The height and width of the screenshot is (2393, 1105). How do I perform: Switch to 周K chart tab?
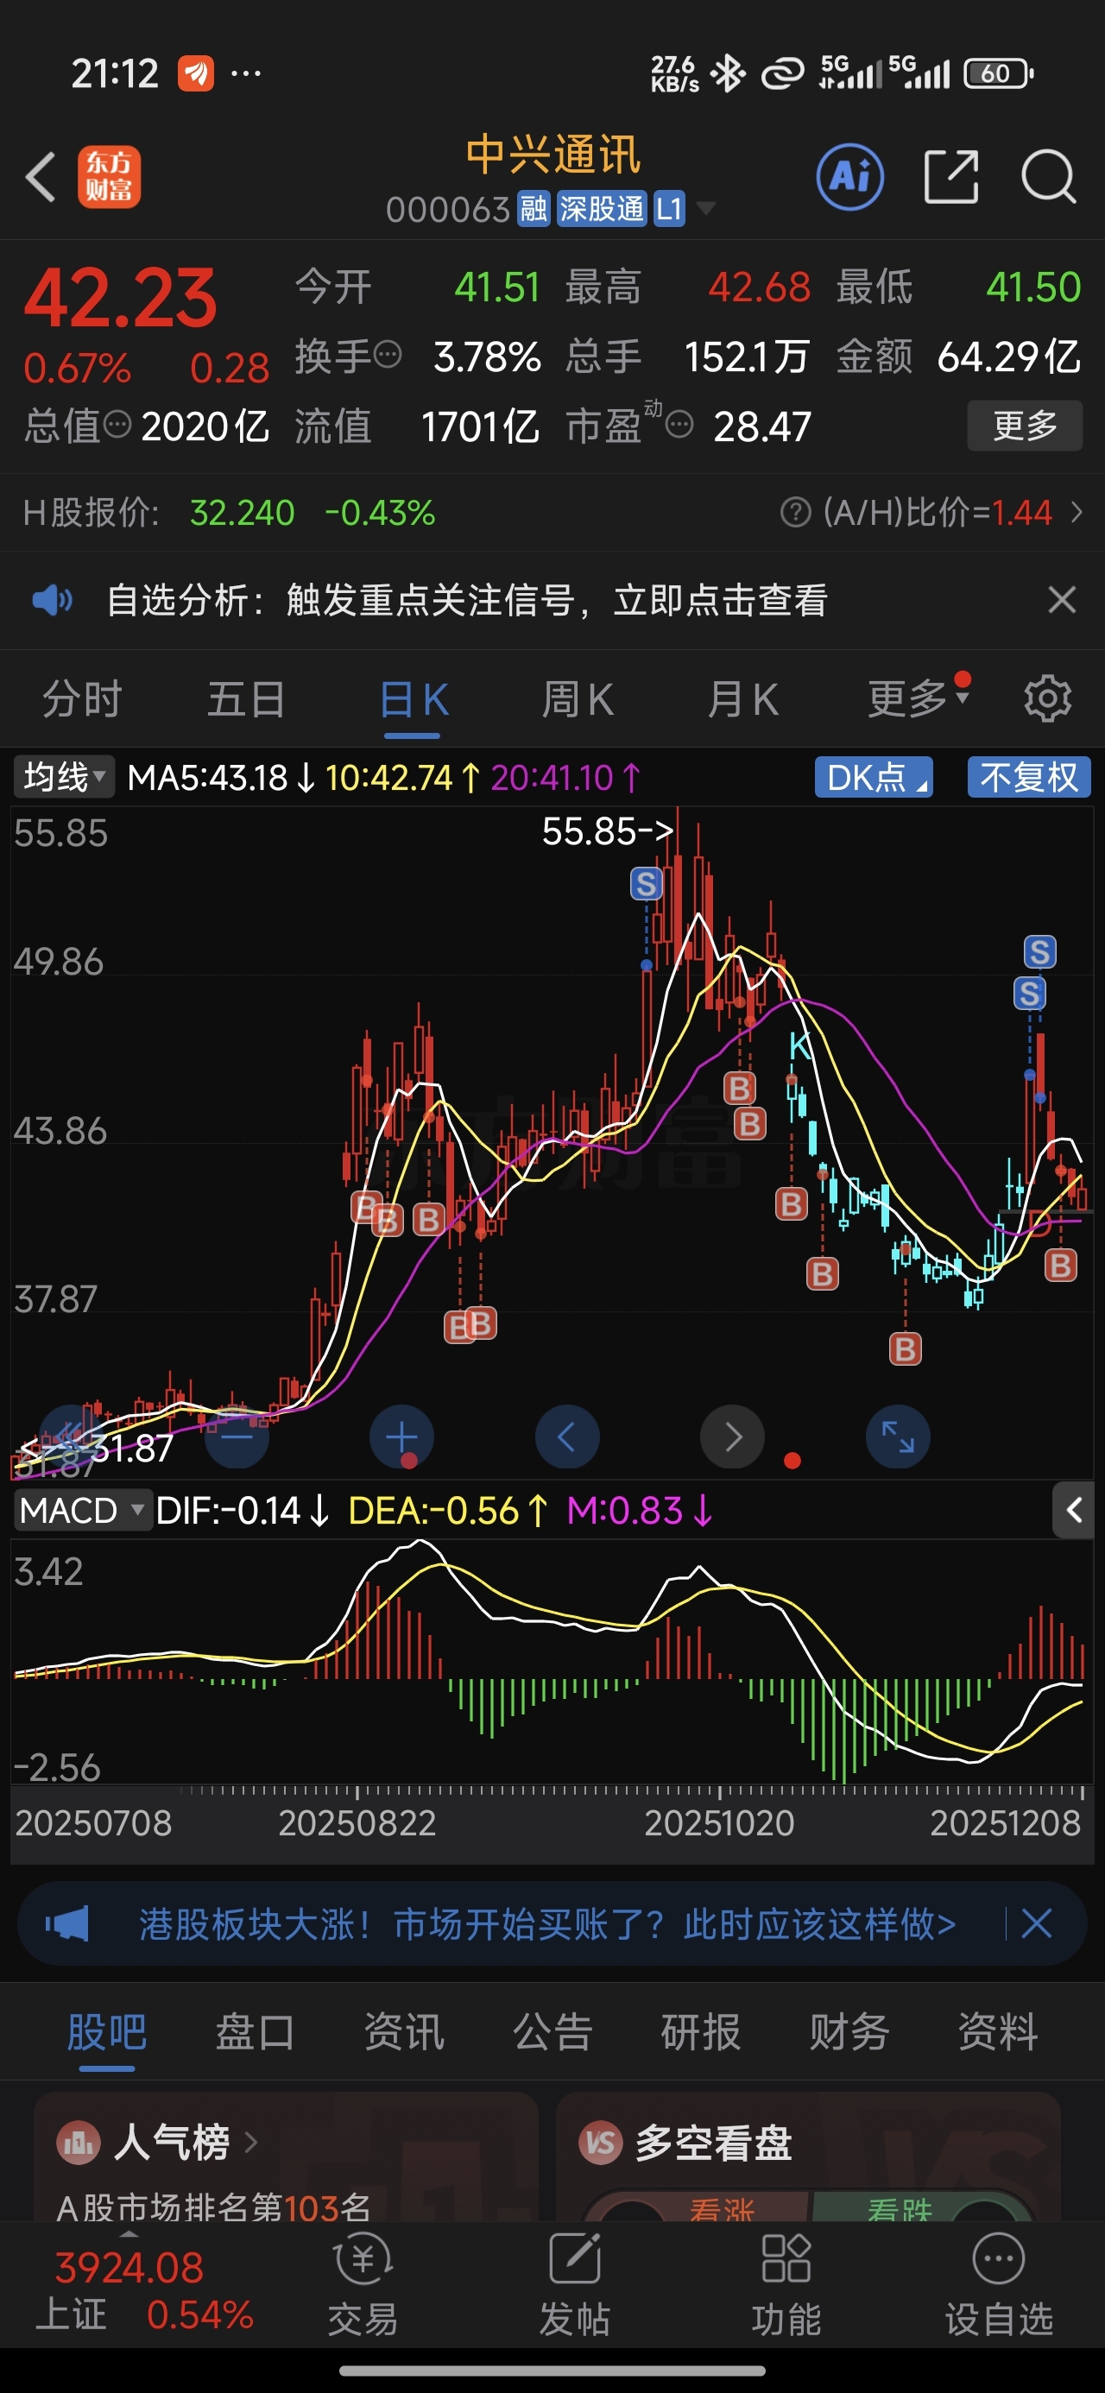click(x=578, y=698)
